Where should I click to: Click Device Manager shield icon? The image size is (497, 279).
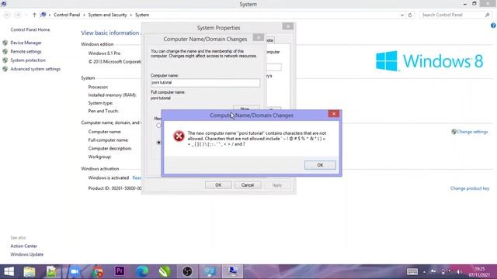[5, 43]
